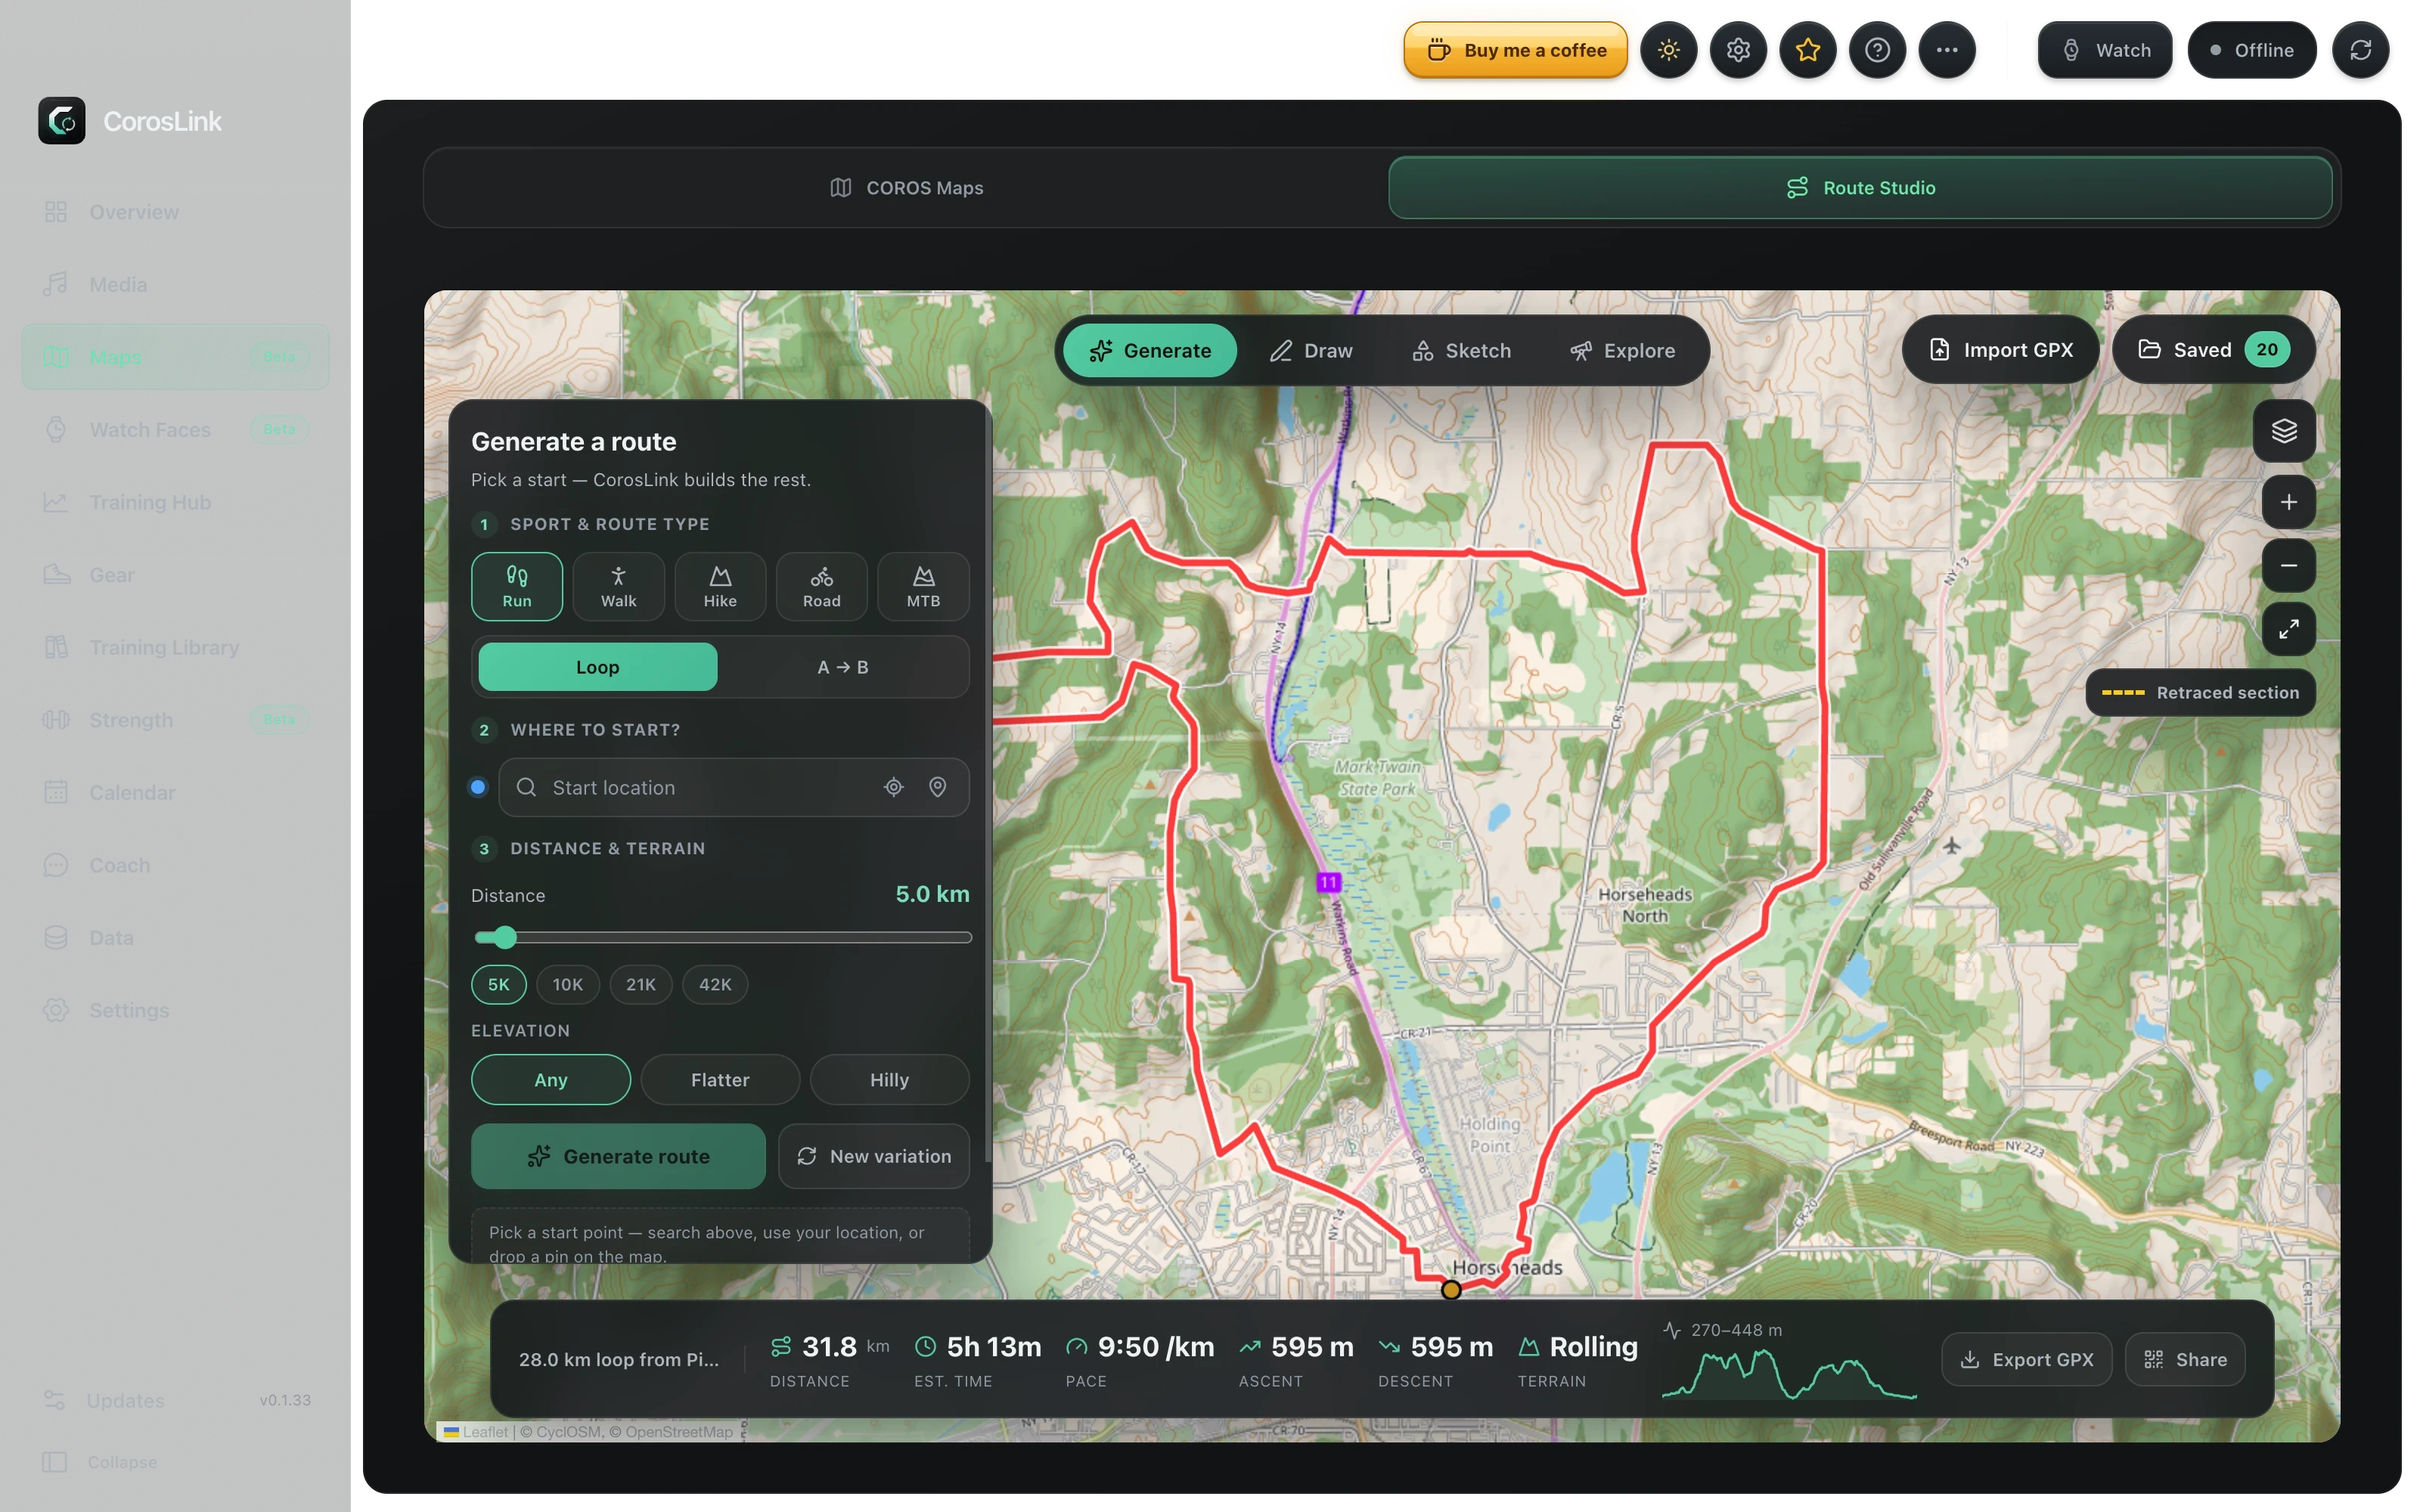This screenshot has width=2420, height=1512.
Task: Open Saved routes list
Action: (2213, 350)
